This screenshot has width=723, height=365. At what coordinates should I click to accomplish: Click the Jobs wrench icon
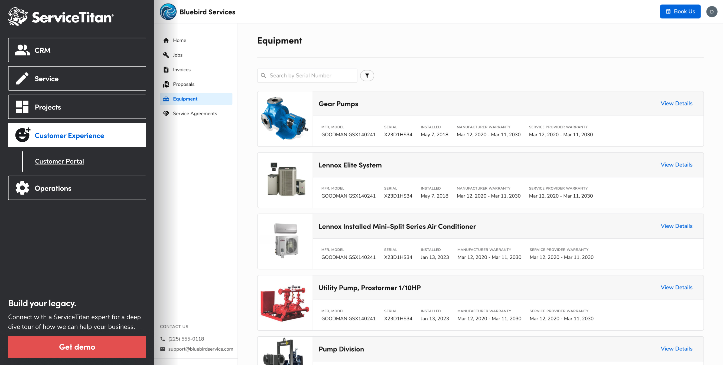point(166,55)
